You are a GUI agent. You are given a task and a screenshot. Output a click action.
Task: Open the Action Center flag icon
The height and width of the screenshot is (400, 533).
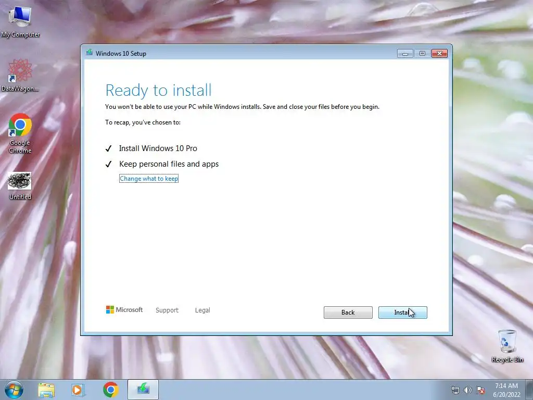(x=480, y=390)
